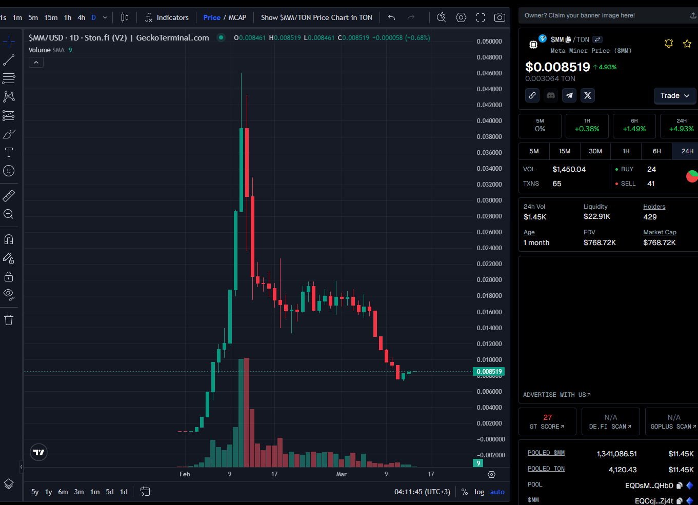Open chart settings hexagon icon

coord(461,17)
